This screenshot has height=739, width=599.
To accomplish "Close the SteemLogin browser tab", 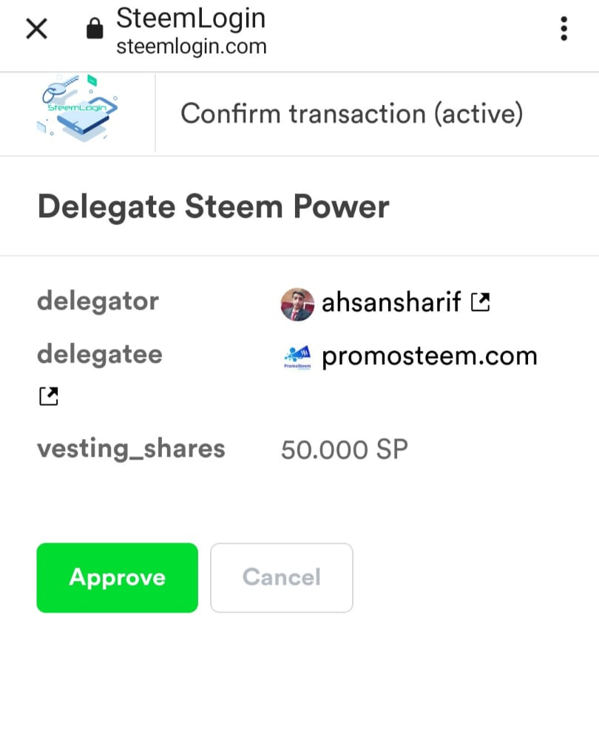I will tap(36, 29).
